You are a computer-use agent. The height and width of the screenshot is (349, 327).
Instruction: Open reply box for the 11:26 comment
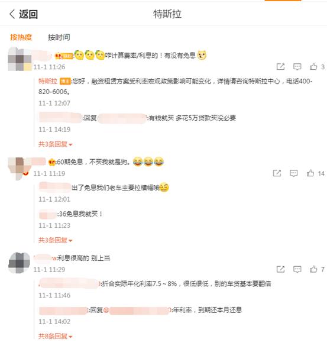point(297,67)
